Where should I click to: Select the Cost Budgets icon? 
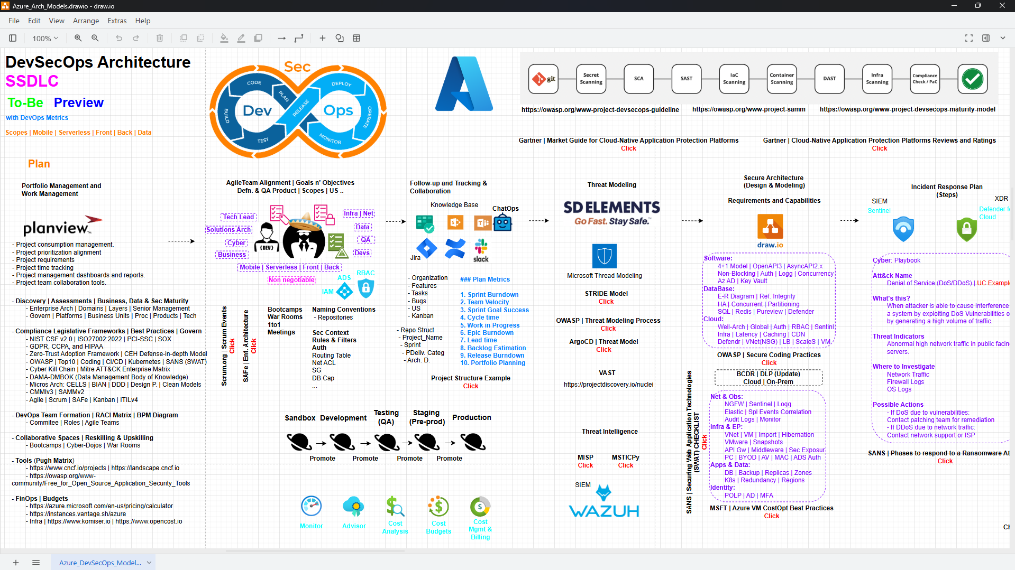pyautogui.click(x=438, y=506)
